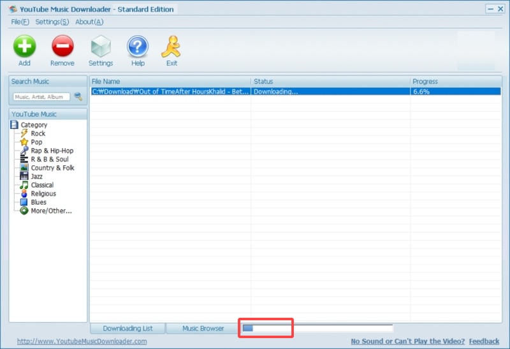510x349 pixels.
Task: Open www.YoutubeMusicDownloader.com link
Action: click(x=82, y=341)
